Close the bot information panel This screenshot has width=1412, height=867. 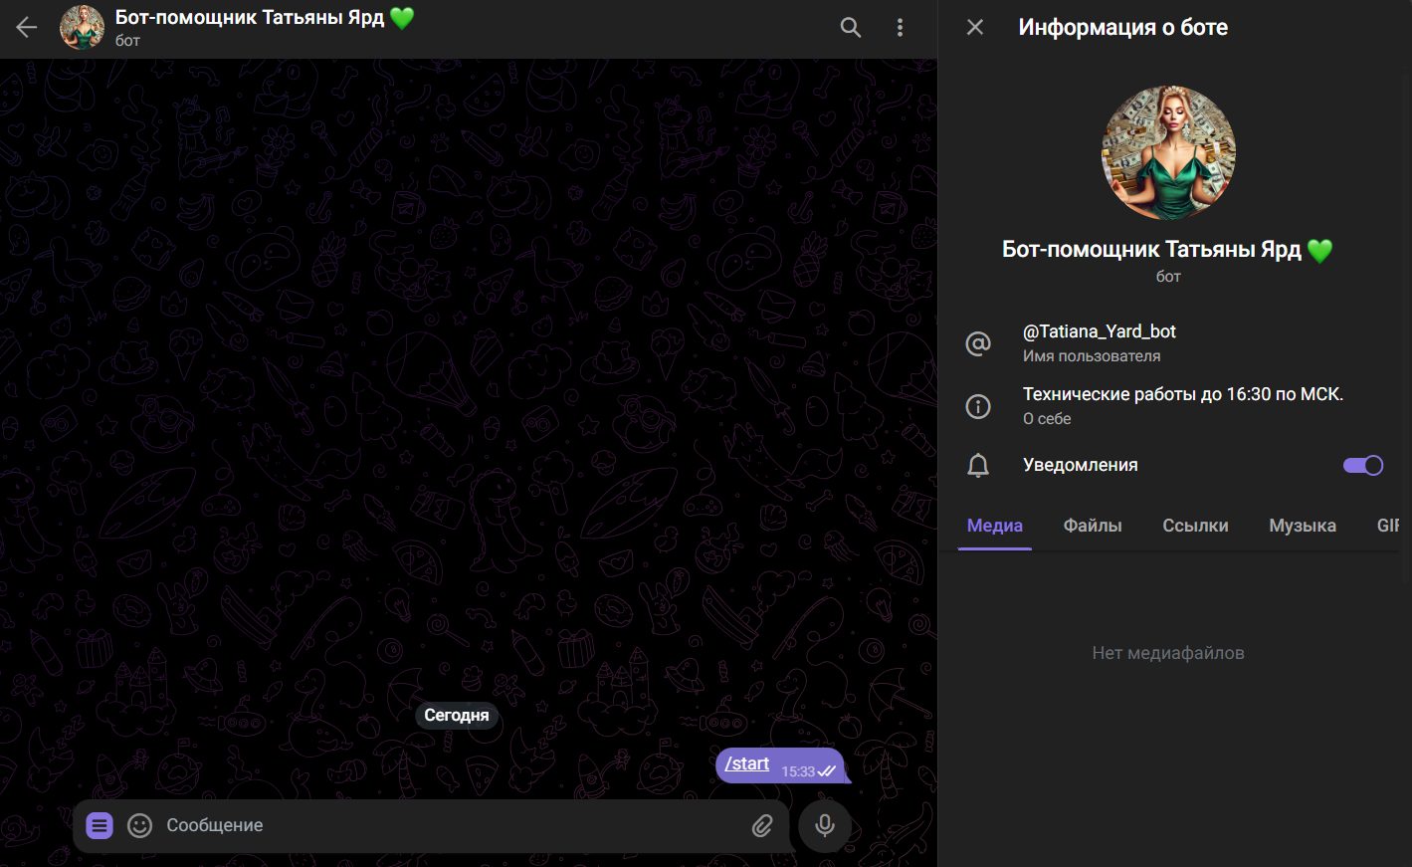975,28
